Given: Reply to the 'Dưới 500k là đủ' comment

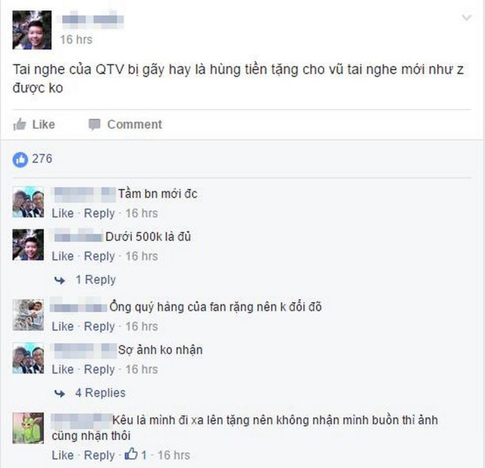Looking at the screenshot, I should [99, 256].
